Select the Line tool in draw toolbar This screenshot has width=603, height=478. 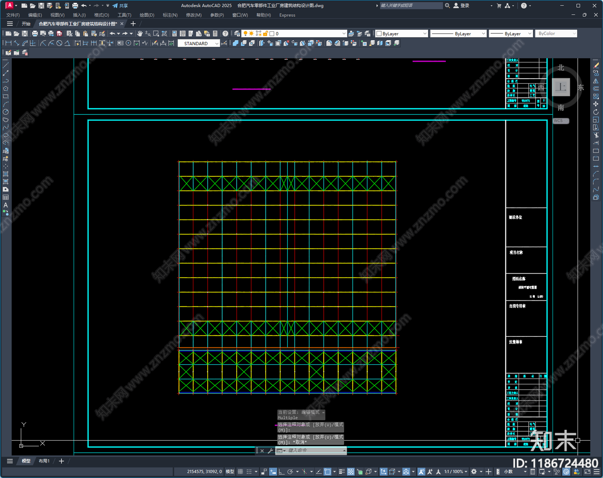tap(6, 65)
